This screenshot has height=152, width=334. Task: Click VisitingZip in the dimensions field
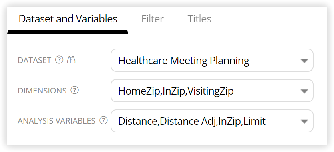(x=211, y=91)
